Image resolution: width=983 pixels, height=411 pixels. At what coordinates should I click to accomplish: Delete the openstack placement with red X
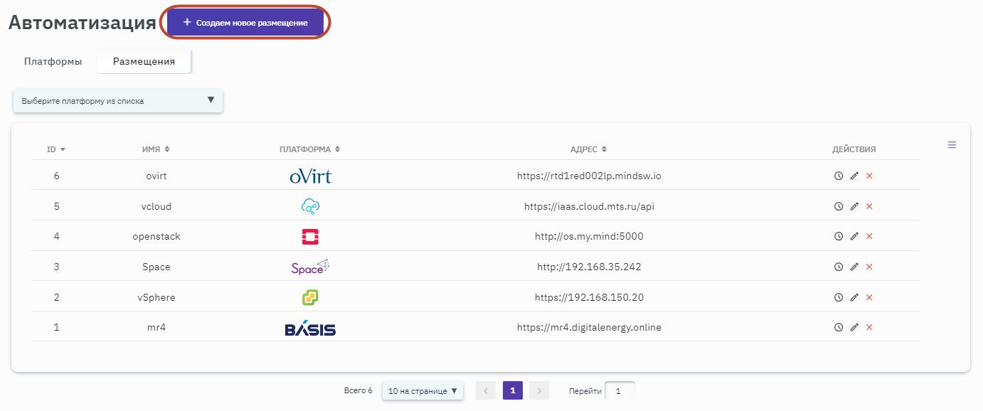pos(869,236)
